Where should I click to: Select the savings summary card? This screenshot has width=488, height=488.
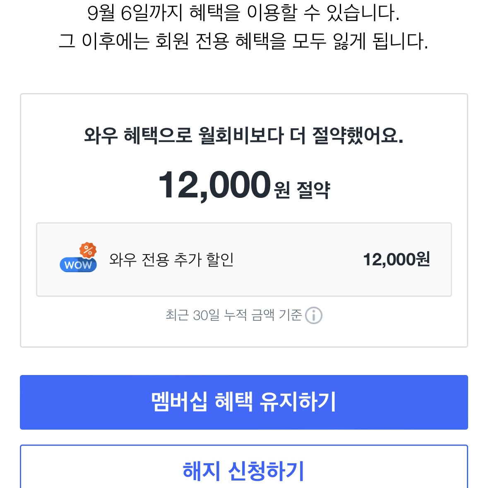tap(244, 219)
